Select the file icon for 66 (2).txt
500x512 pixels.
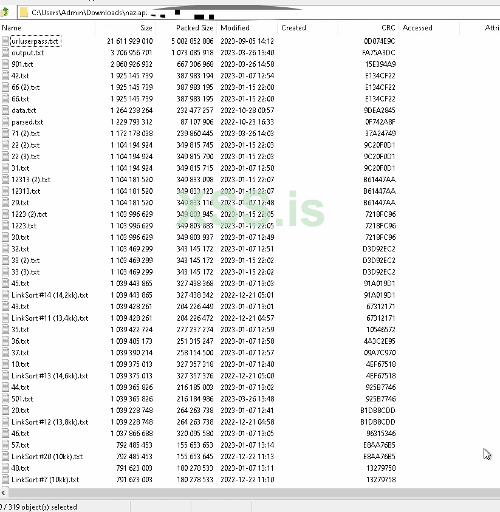coord(5,87)
